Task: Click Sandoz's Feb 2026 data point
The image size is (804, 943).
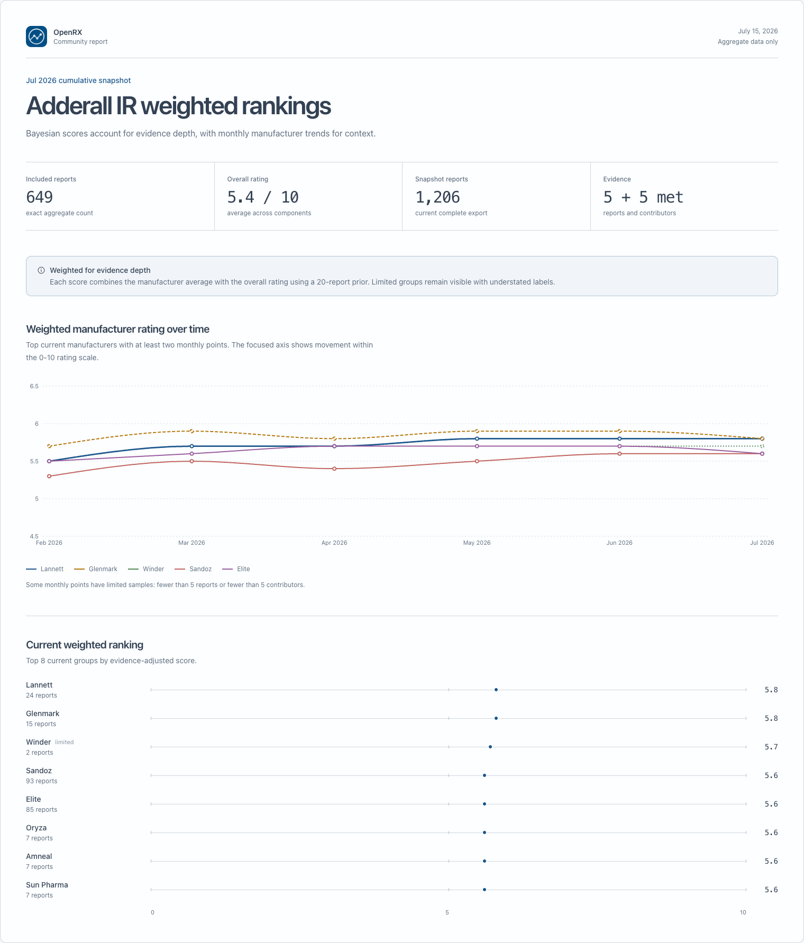Action: [x=49, y=476]
